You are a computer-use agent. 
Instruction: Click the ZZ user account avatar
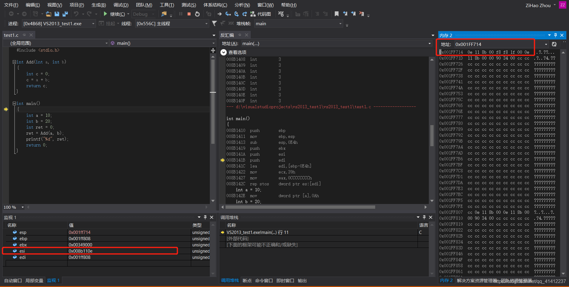562,5
